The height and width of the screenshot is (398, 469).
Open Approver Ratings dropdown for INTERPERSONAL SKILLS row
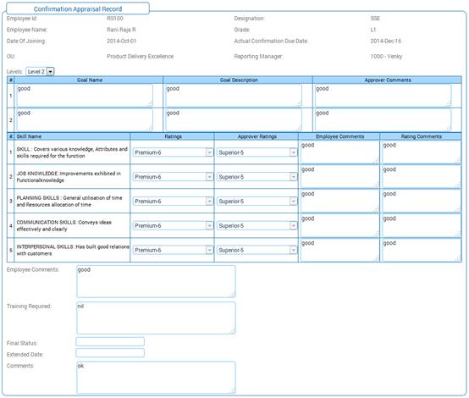point(257,250)
